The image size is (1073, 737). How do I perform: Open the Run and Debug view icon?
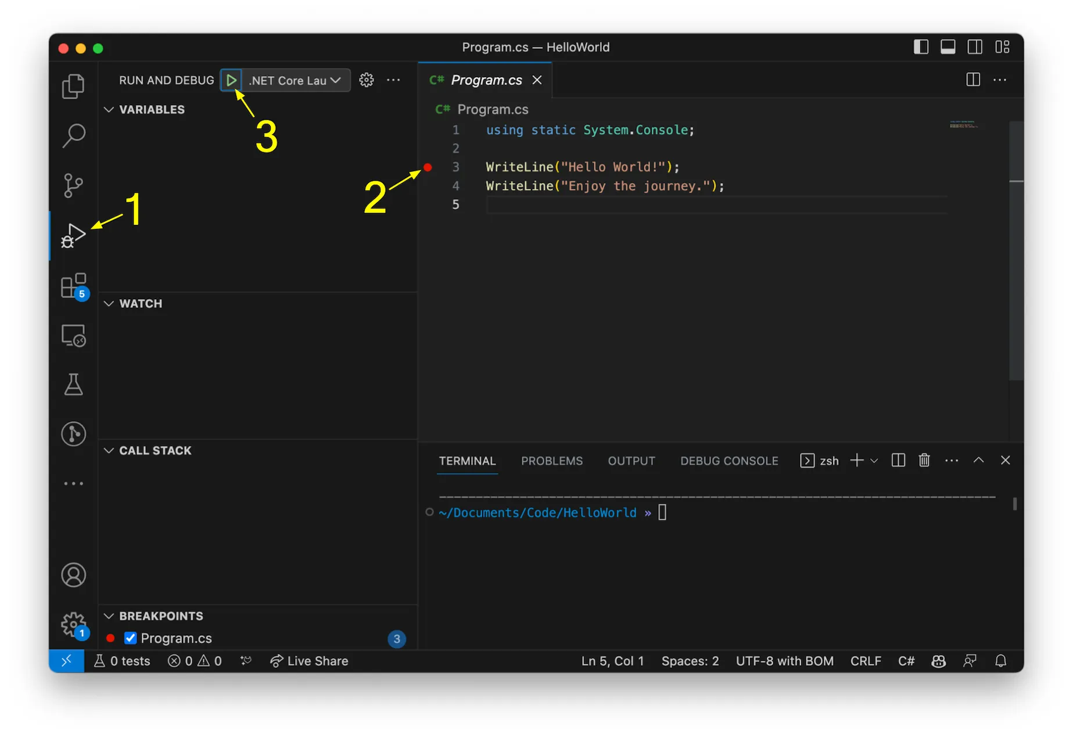click(x=73, y=235)
